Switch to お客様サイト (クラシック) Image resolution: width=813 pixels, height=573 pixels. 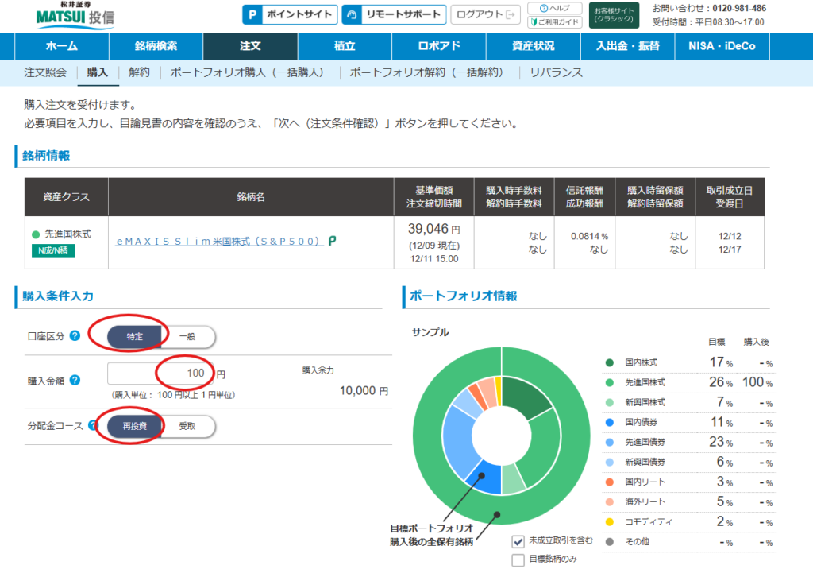(615, 14)
